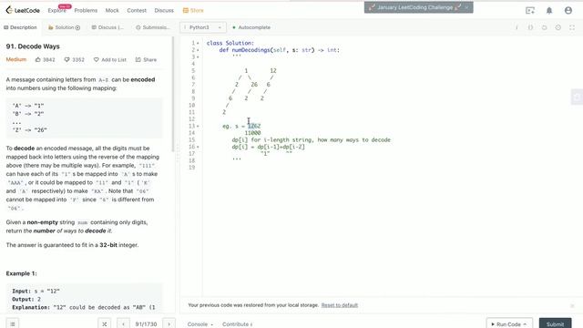The height and width of the screenshot is (328, 583).
Task: Dismiss the January LeetCoding Challenge banner
Action: coord(467,7)
